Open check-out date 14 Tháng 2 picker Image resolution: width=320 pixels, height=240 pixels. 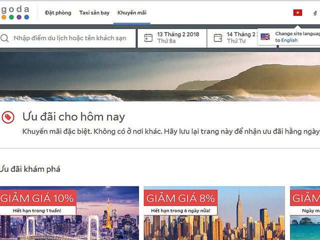click(242, 38)
